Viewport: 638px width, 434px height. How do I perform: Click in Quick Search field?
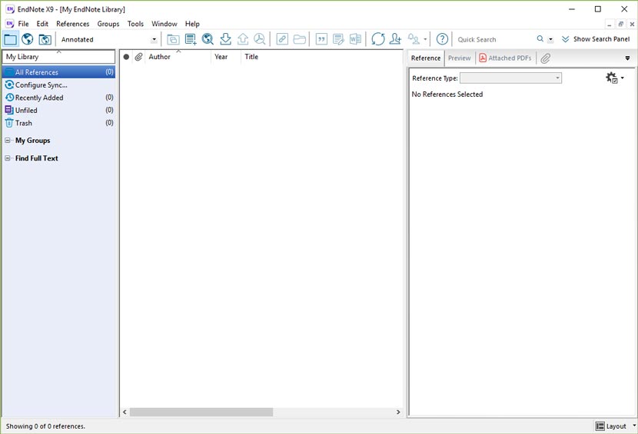(493, 39)
